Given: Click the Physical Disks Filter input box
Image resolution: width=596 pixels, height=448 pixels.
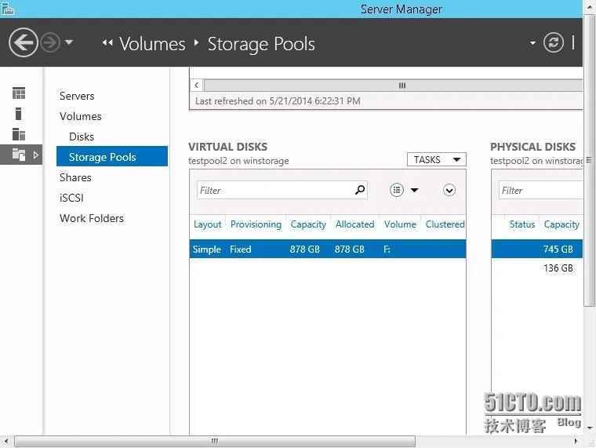Looking at the screenshot, I should [x=540, y=190].
